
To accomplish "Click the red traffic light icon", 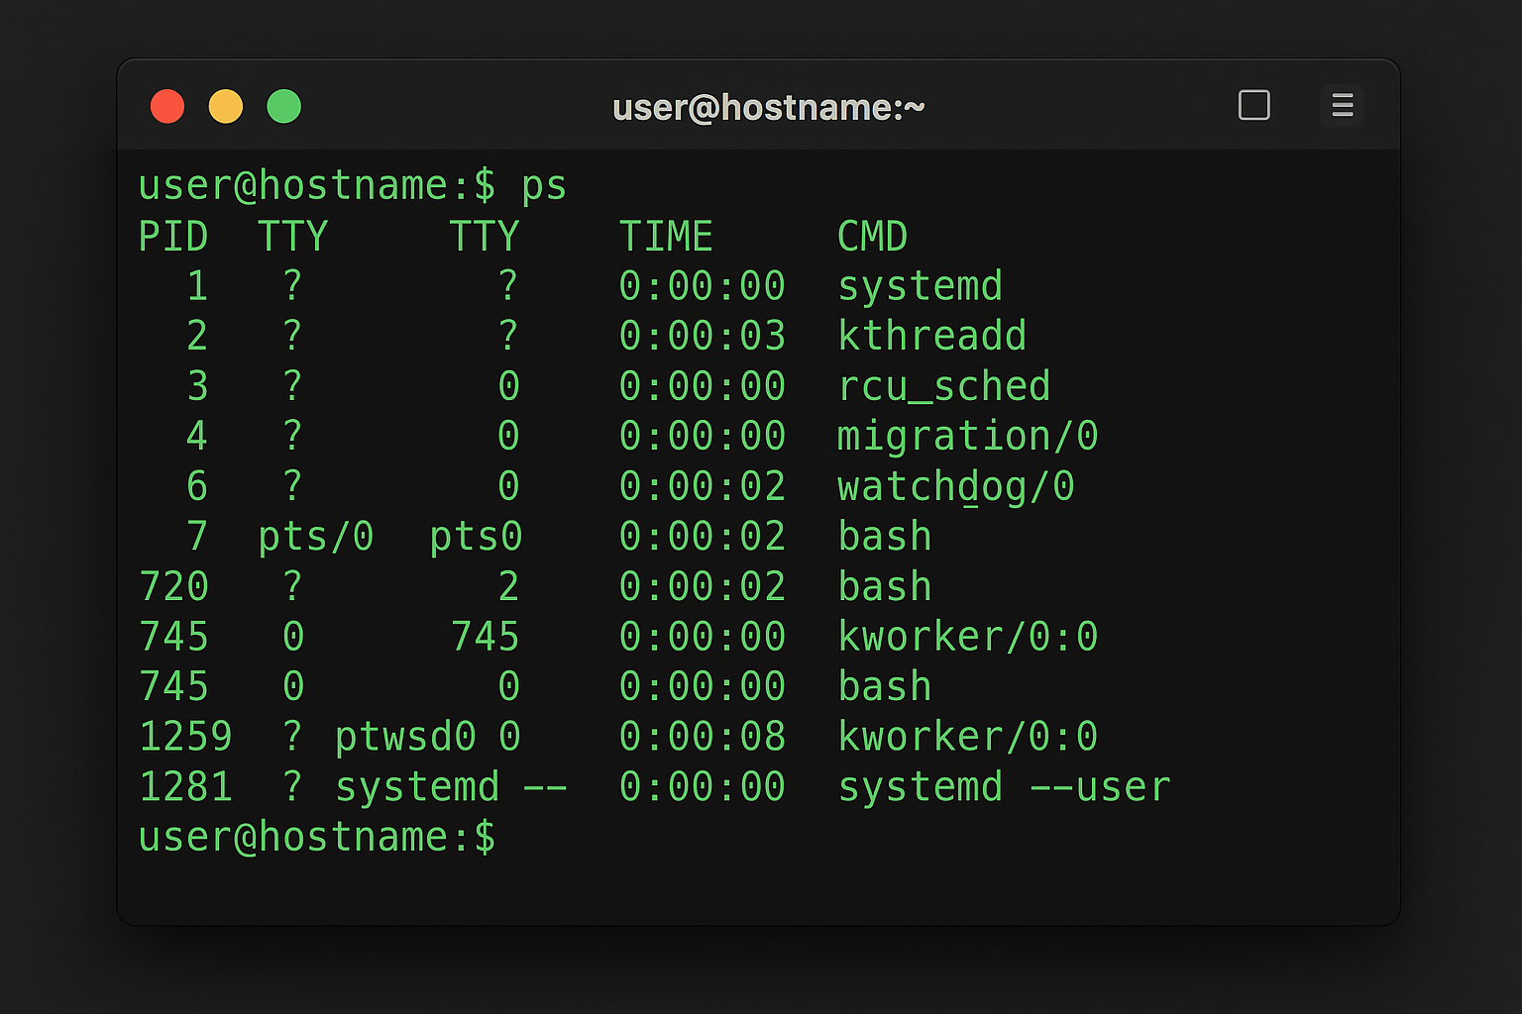I will (167, 106).
